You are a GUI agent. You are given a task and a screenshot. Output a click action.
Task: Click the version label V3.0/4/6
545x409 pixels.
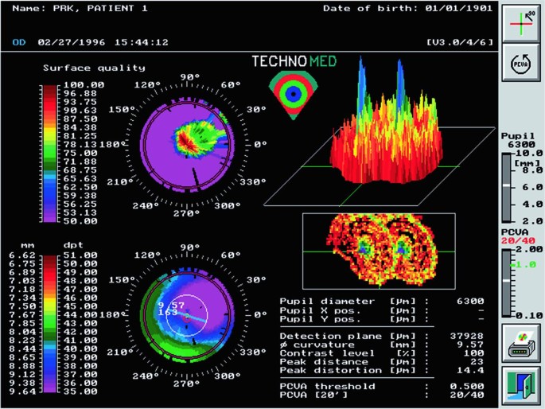(460, 41)
